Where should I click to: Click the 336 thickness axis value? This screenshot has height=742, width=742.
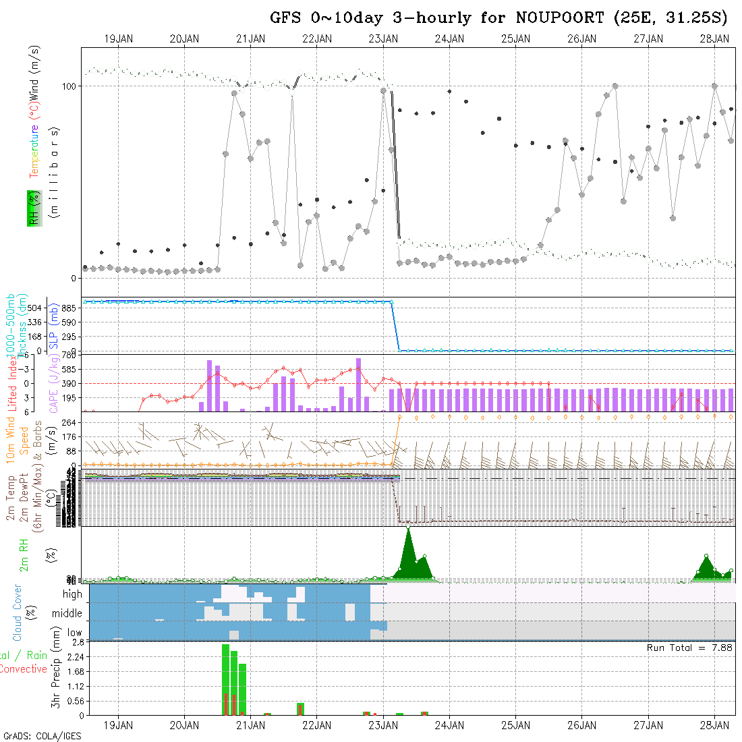pyautogui.click(x=34, y=322)
